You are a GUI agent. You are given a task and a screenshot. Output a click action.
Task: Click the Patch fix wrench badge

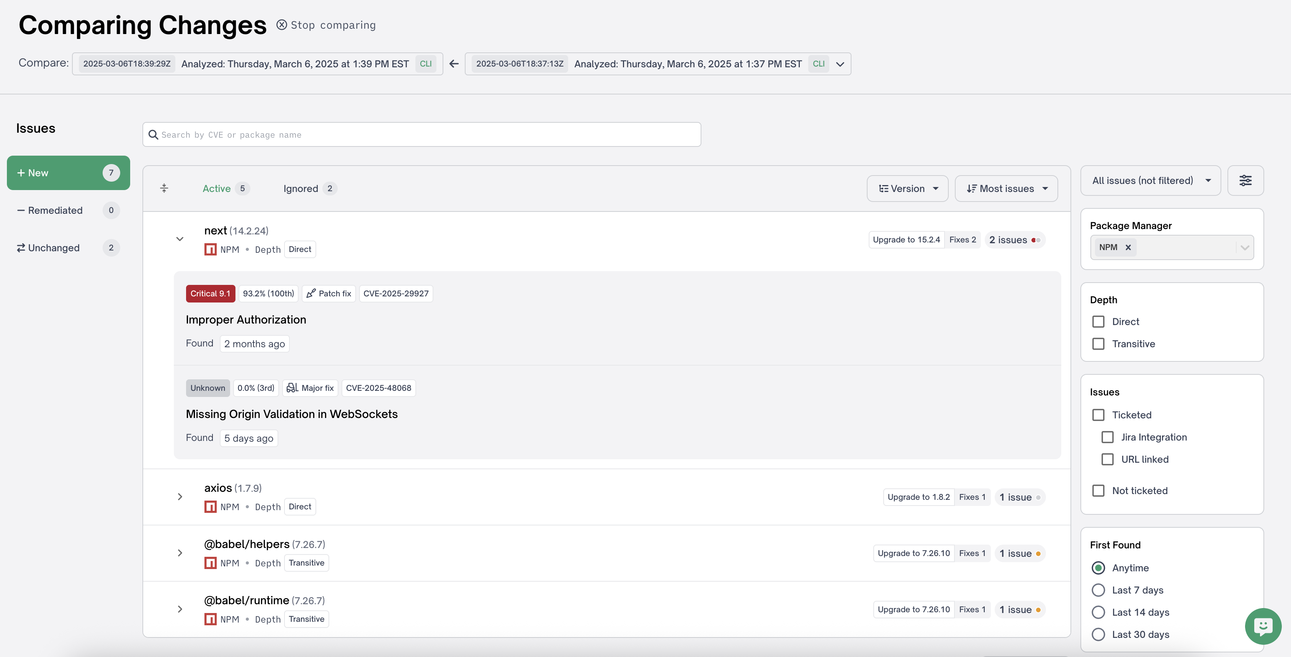click(329, 293)
